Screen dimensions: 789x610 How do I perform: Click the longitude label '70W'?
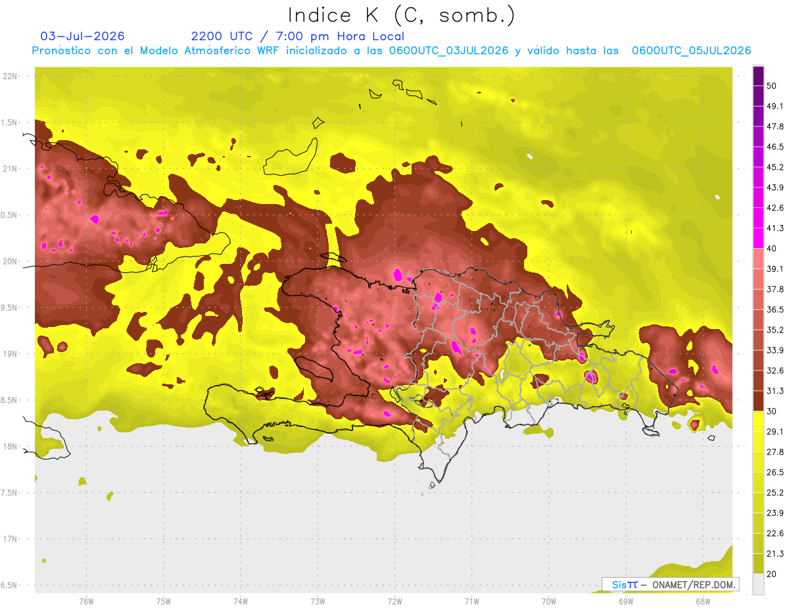549,601
